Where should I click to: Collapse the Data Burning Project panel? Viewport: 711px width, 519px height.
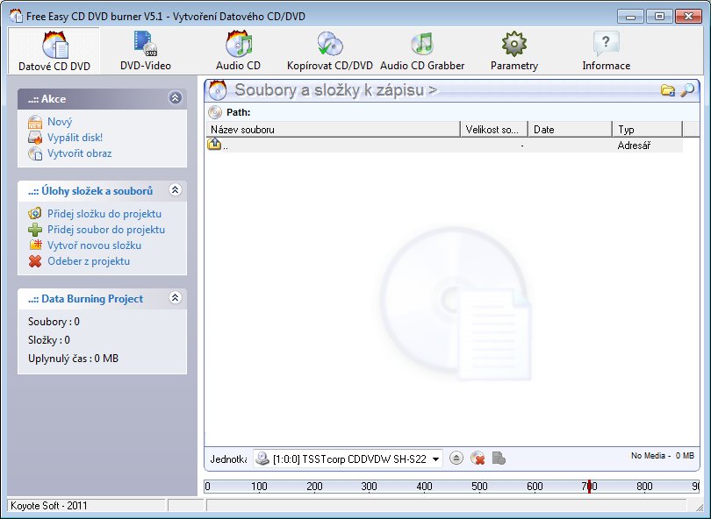pyautogui.click(x=175, y=297)
